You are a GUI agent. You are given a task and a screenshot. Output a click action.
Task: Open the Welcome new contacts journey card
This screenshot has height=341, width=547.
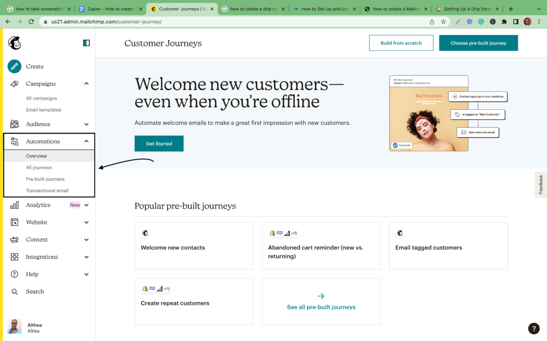coord(194,246)
